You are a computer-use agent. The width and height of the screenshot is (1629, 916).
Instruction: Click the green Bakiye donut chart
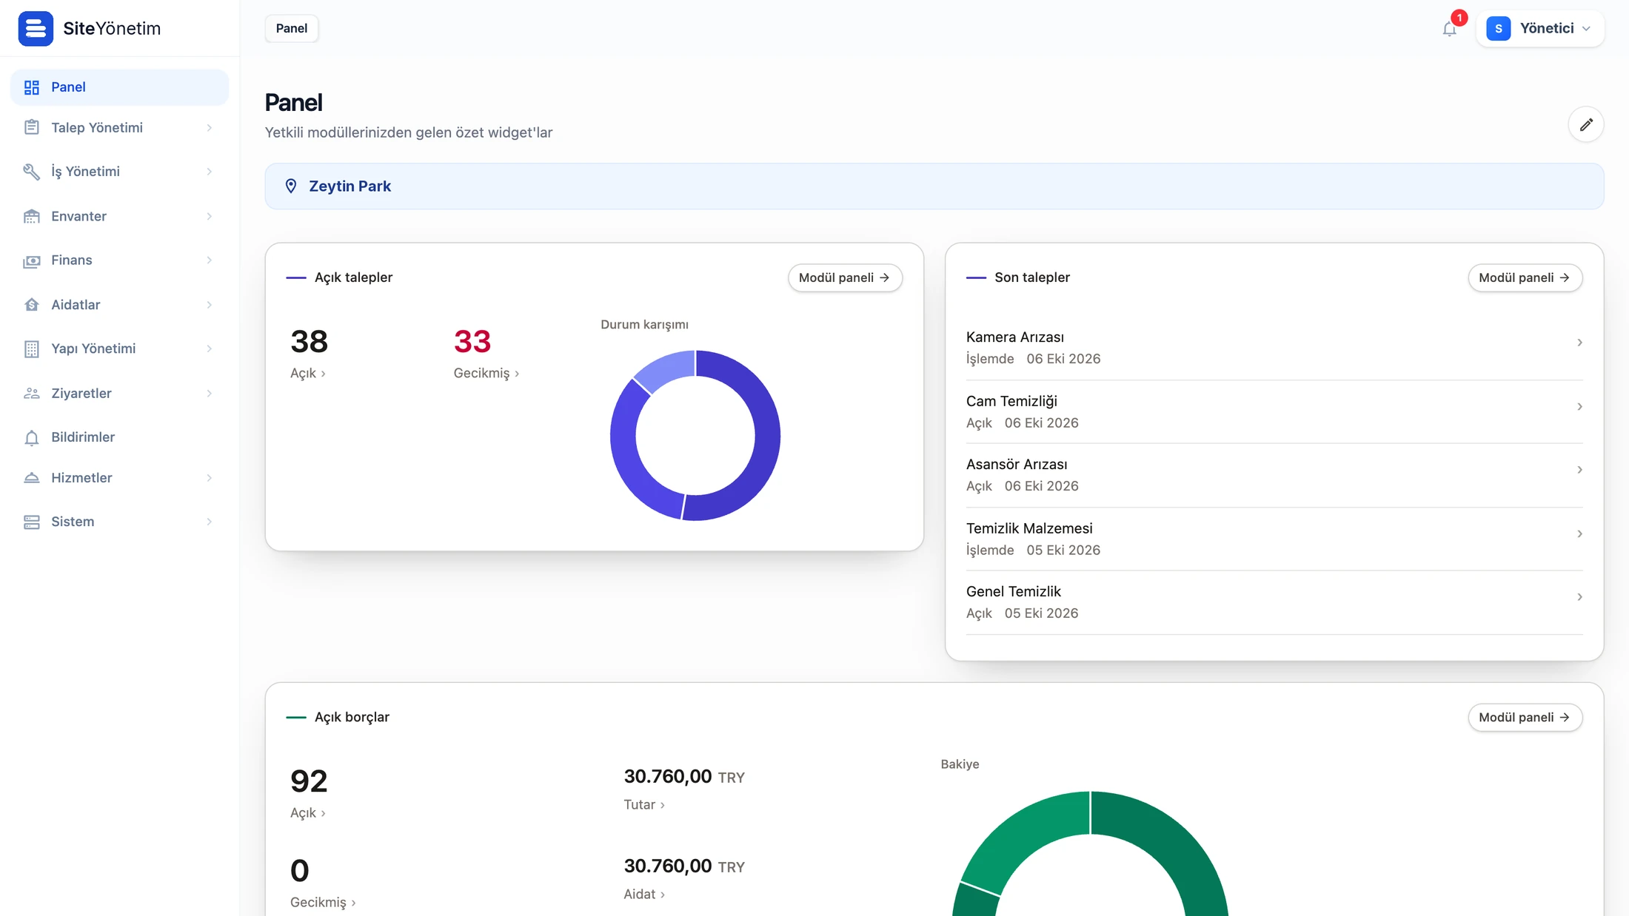pos(1090,854)
